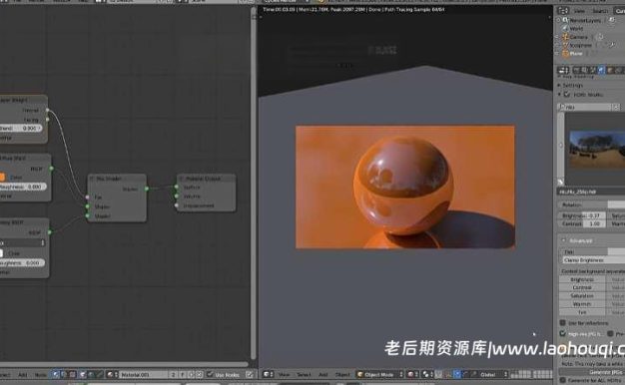Click the wrench modifier icon beside Icosphere row
Viewport: 625px width, 385px height.
pyautogui.click(x=611, y=45)
